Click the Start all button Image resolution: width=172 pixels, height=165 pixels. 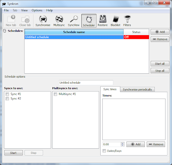[160, 63]
